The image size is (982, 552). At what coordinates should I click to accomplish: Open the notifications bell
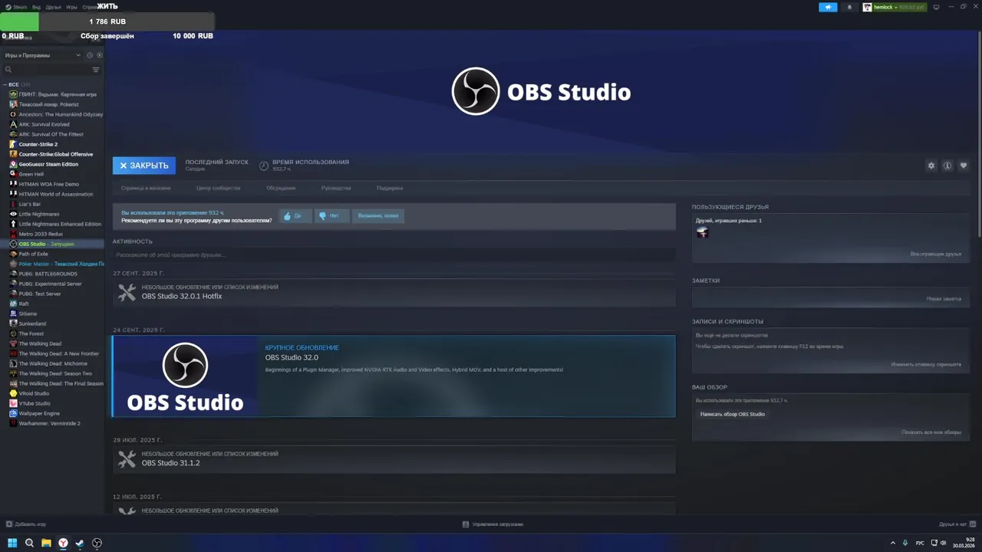849,7
